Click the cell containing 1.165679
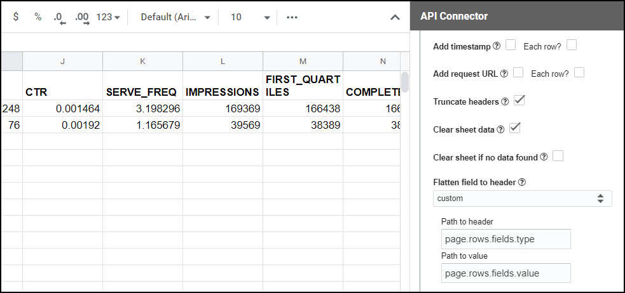This screenshot has width=625, height=293. click(142, 125)
